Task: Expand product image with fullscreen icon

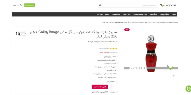Action: 173,75
